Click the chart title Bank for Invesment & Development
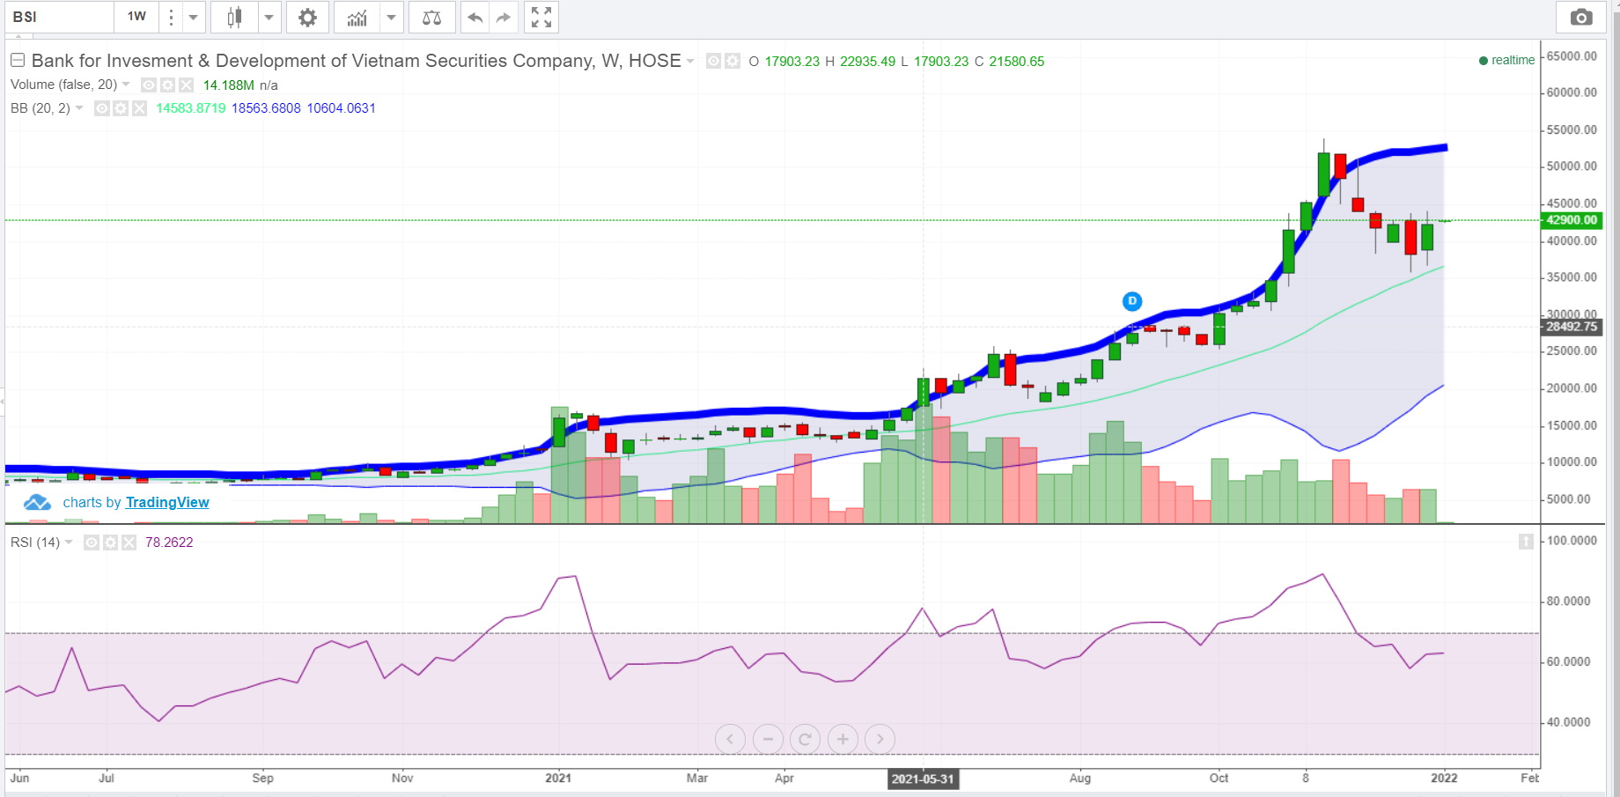The image size is (1620, 797). tap(357, 61)
